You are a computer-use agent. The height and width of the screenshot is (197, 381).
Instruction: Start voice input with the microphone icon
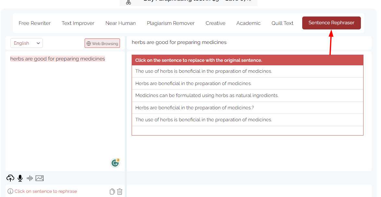click(x=20, y=178)
